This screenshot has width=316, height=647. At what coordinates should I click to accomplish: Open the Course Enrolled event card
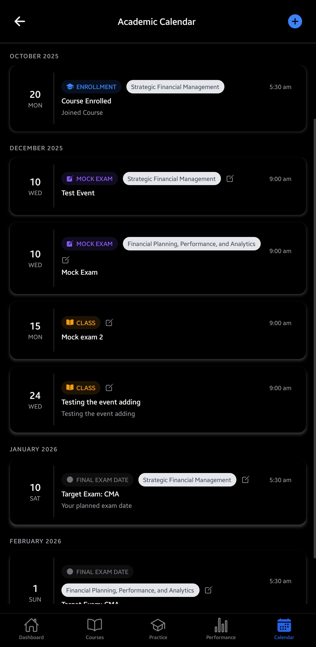point(158,98)
